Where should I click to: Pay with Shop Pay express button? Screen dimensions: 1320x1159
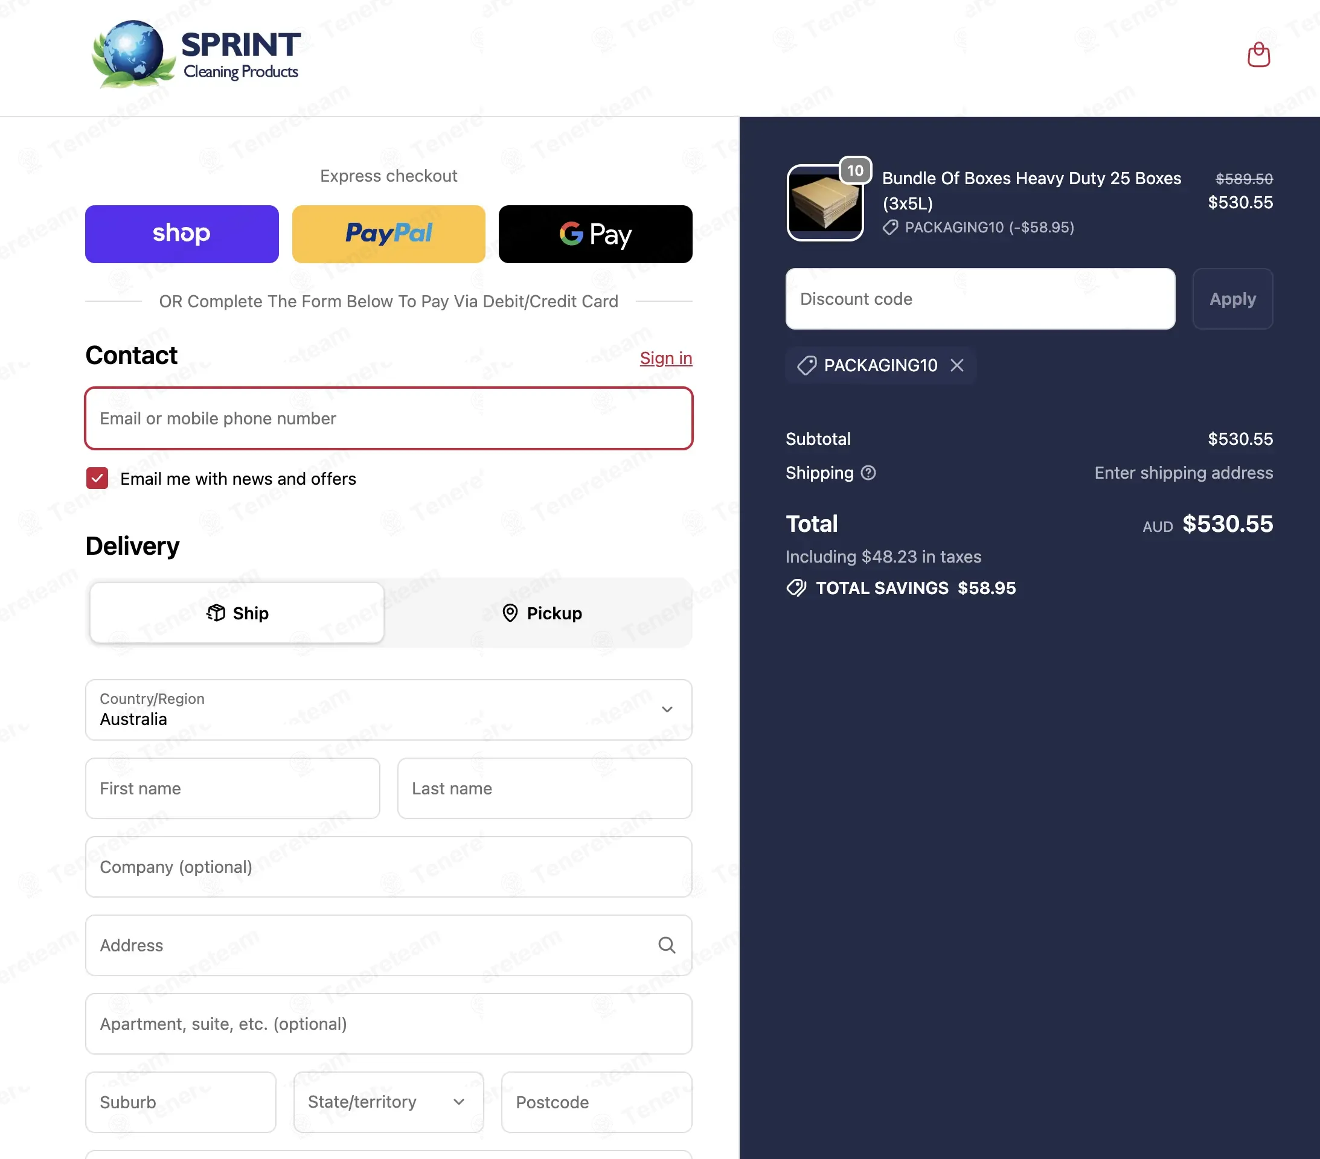(x=182, y=234)
